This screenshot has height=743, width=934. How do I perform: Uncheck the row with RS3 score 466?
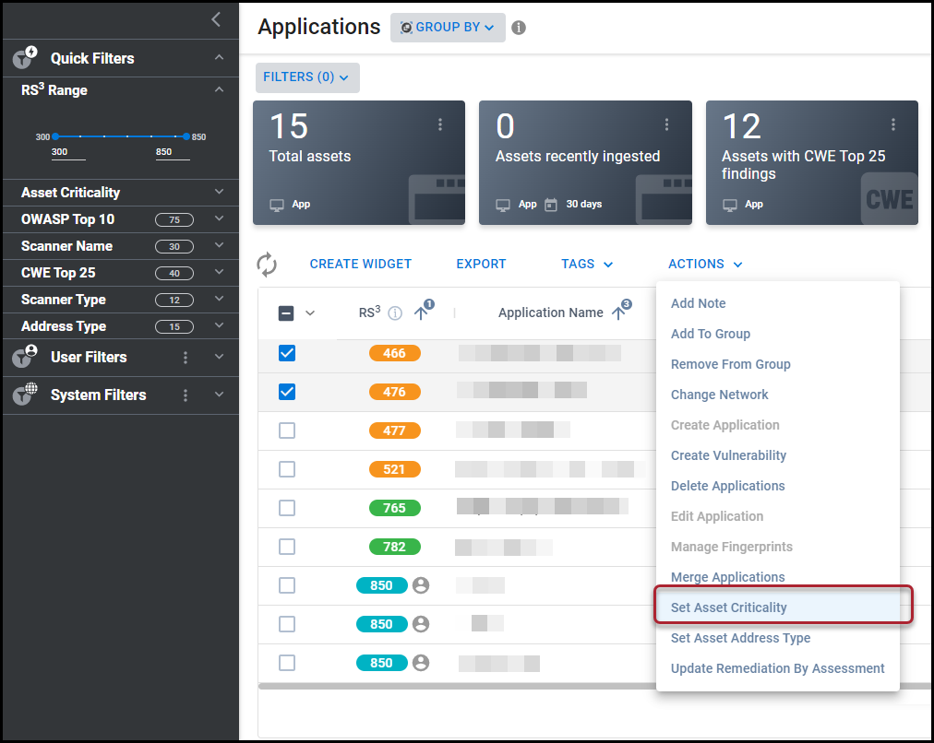click(x=287, y=352)
